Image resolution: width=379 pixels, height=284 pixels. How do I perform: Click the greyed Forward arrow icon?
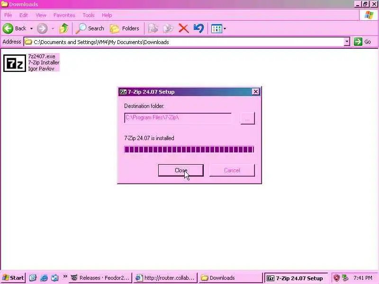(42, 28)
